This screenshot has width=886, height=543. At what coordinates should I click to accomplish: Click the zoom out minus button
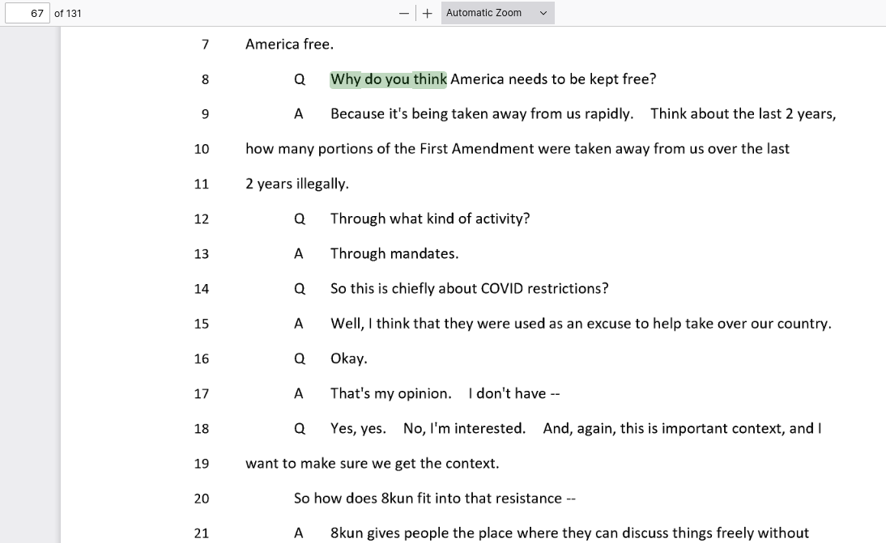tap(403, 13)
